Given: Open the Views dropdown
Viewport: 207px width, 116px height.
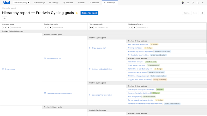Looking at the screenshot, I should click(x=187, y=13).
